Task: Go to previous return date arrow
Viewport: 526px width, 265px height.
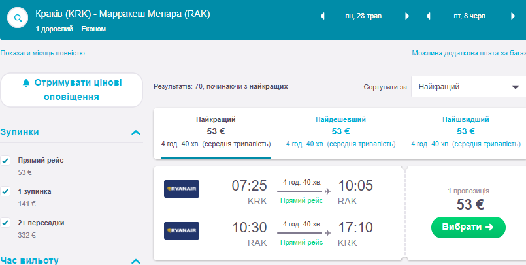Action: pyautogui.click(x=428, y=16)
